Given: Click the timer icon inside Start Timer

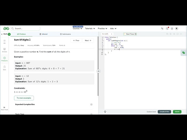Looking at the screenshot, I should [136, 34].
